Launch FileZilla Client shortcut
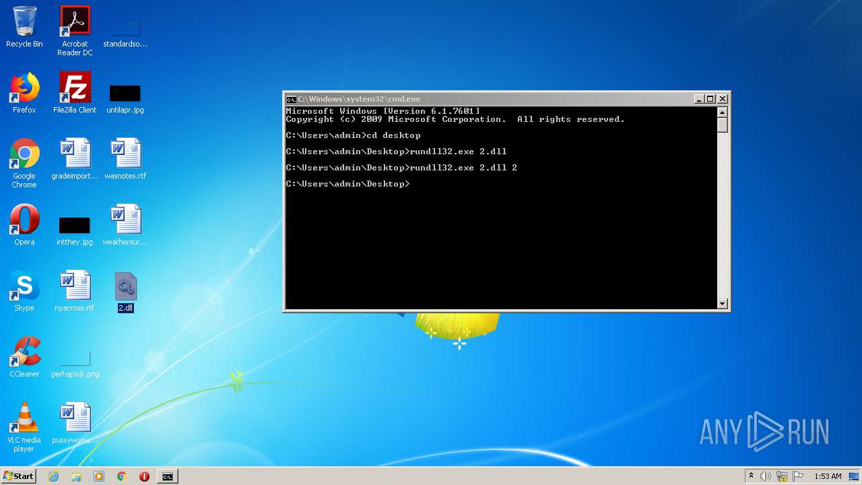 75,93
